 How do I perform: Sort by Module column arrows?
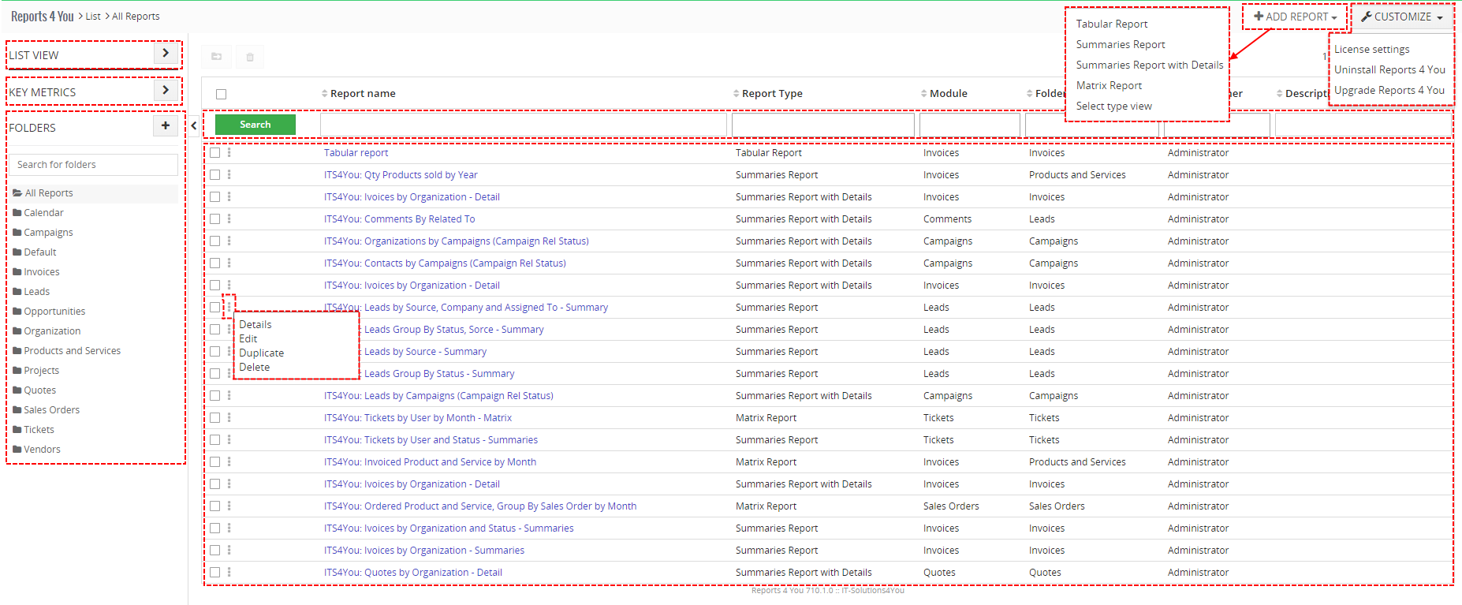click(x=923, y=94)
